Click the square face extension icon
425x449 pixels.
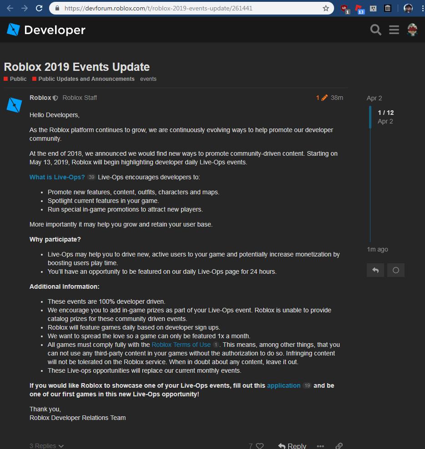point(373,8)
